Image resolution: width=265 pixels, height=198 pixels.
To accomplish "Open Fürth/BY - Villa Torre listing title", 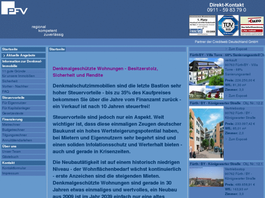I will (225, 55).
